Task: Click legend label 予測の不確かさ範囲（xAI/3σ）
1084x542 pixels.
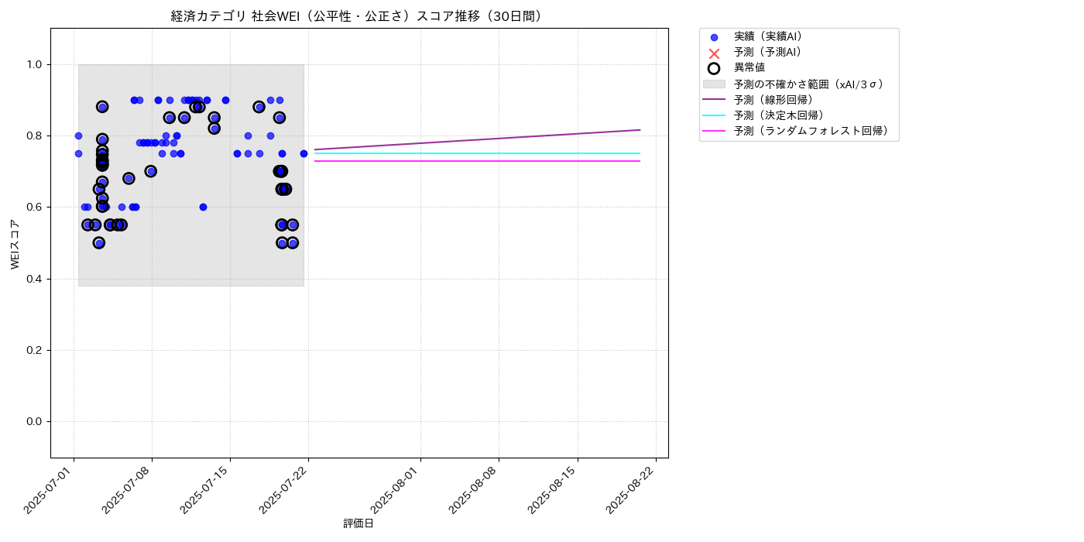Action: [811, 84]
